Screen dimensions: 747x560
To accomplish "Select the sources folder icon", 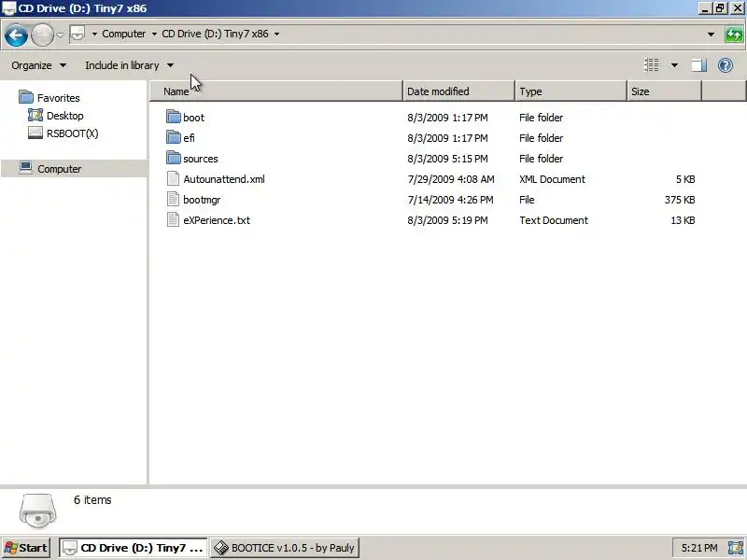I will point(174,158).
